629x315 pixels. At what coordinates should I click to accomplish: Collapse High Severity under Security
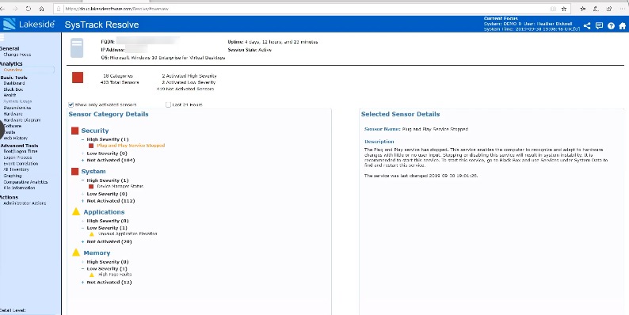[x=82, y=139]
